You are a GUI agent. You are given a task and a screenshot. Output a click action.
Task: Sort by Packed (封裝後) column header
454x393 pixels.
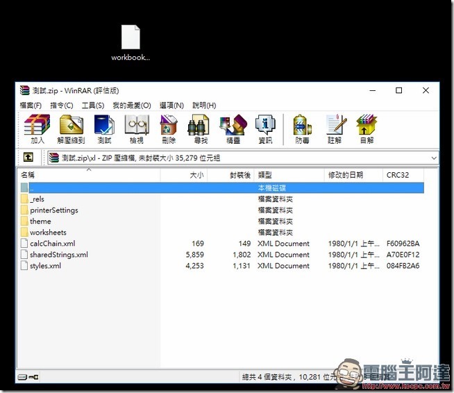[230, 175]
